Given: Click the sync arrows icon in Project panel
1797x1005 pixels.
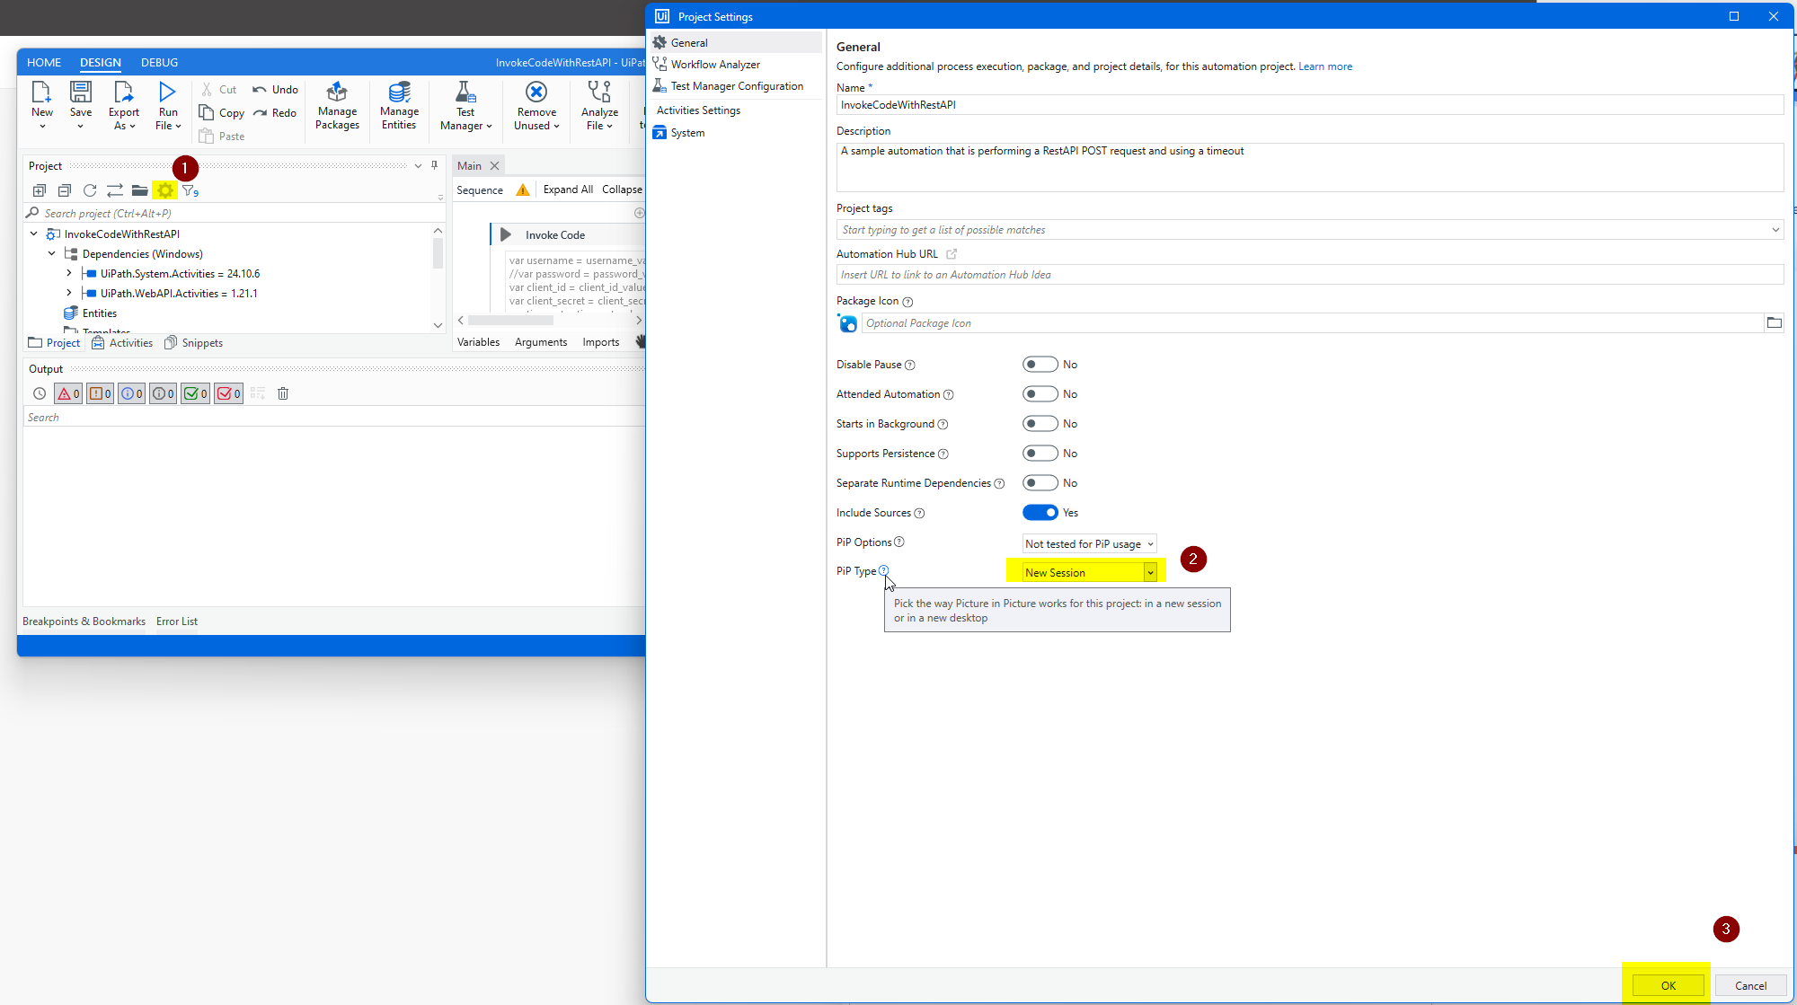Looking at the screenshot, I should point(115,190).
